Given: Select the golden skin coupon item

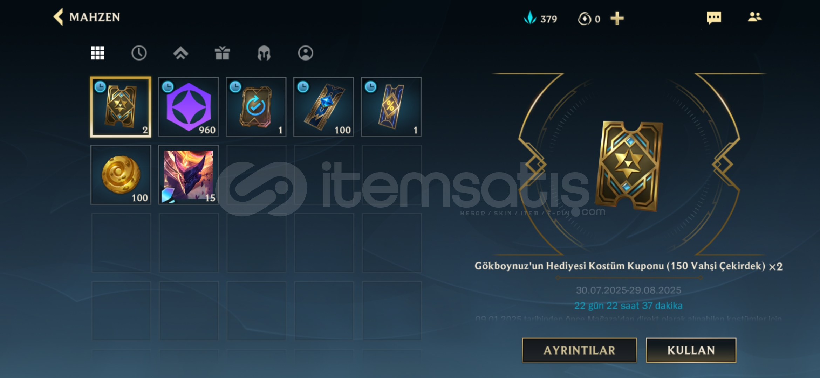Looking at the screenshot, I should point(121,107).
